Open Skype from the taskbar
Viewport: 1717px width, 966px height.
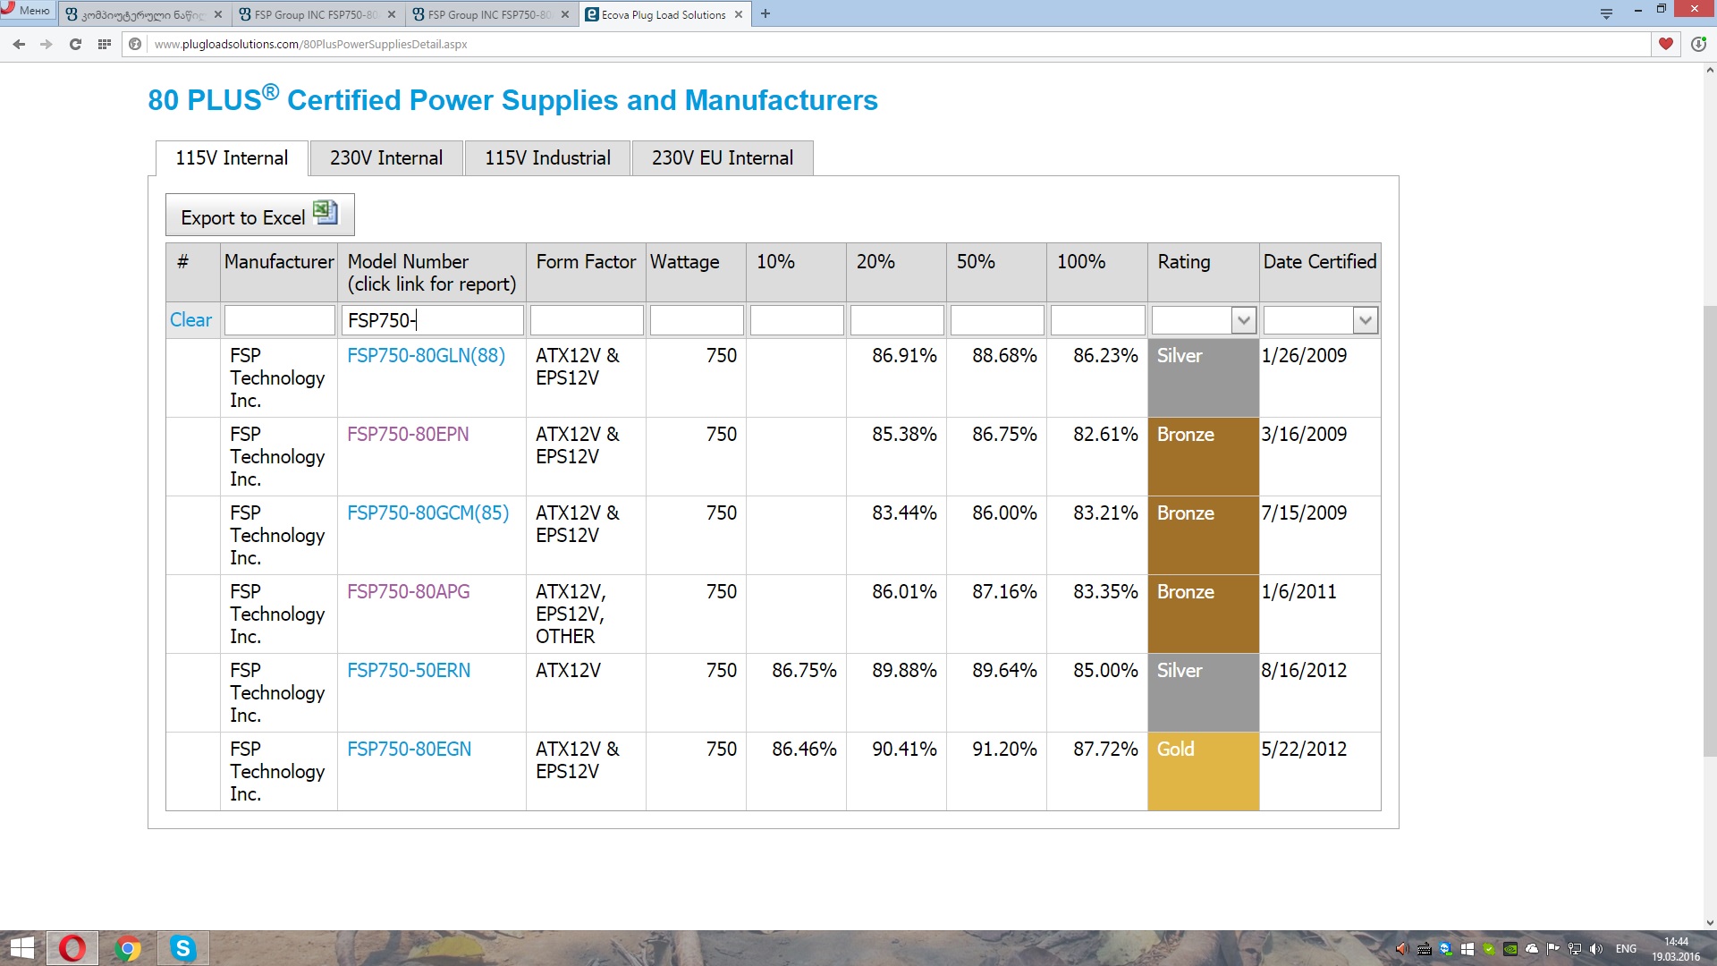(183, 948)
